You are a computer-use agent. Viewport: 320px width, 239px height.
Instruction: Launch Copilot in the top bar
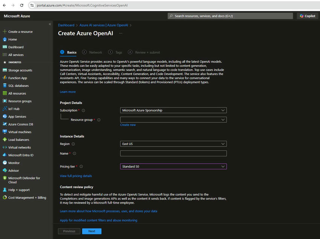[308, 16]
